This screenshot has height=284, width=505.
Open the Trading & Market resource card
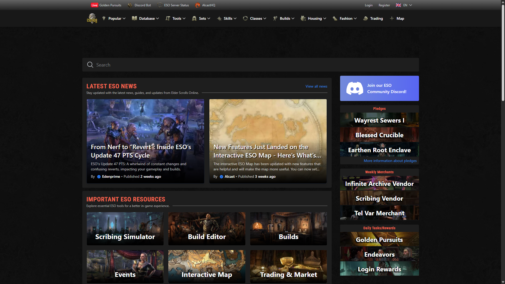[x=289, y=267]
